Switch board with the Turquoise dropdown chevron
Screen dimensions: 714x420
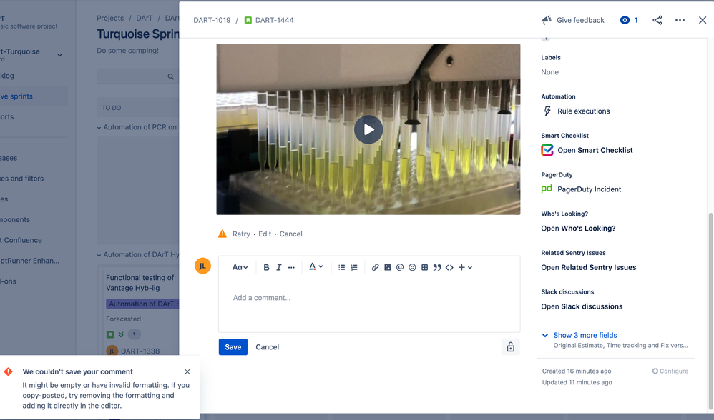59,55
